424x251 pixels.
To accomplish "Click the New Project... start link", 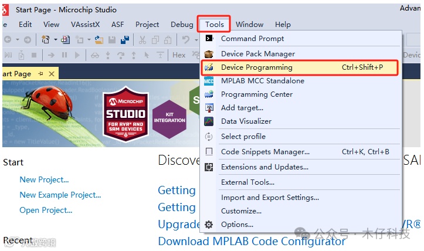I will click(x=44, y=179).
